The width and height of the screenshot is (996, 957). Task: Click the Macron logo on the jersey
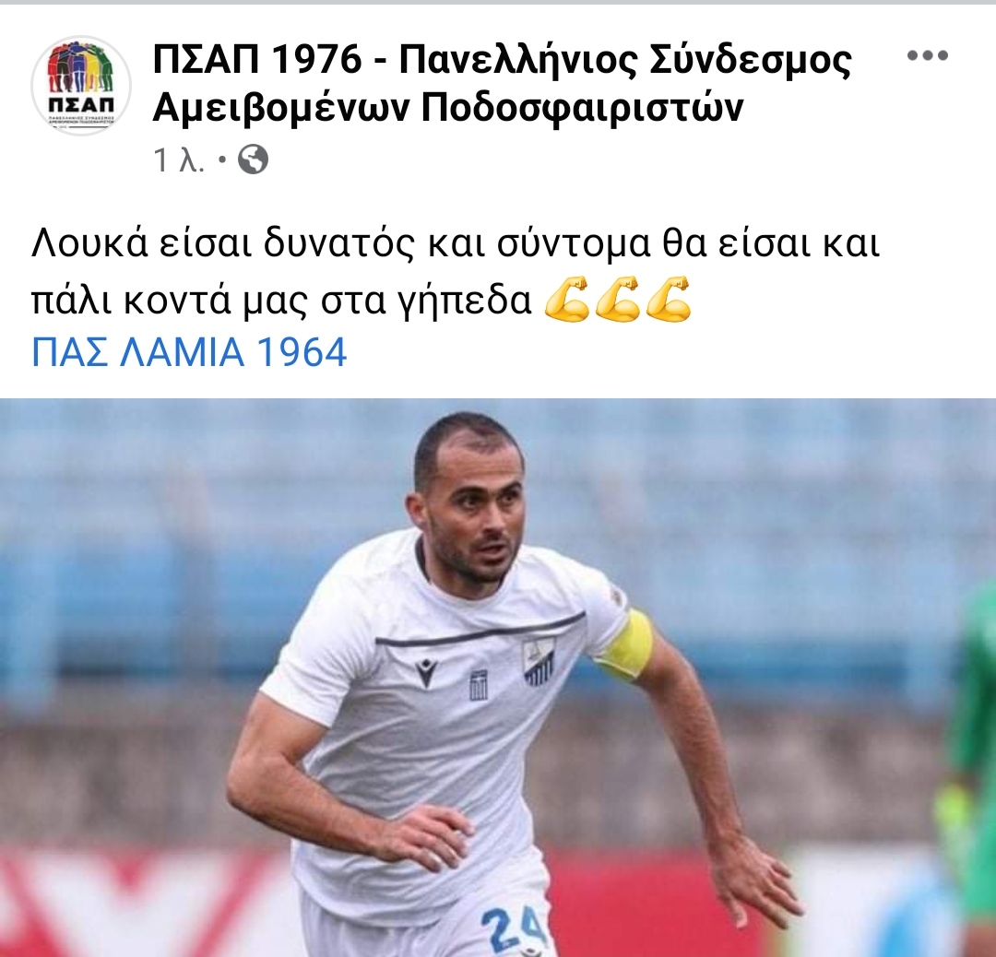tap(426, 673)
